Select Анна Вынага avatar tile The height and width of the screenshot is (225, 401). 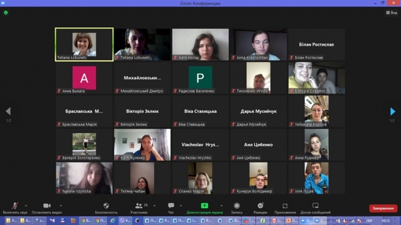coord(84,77)
